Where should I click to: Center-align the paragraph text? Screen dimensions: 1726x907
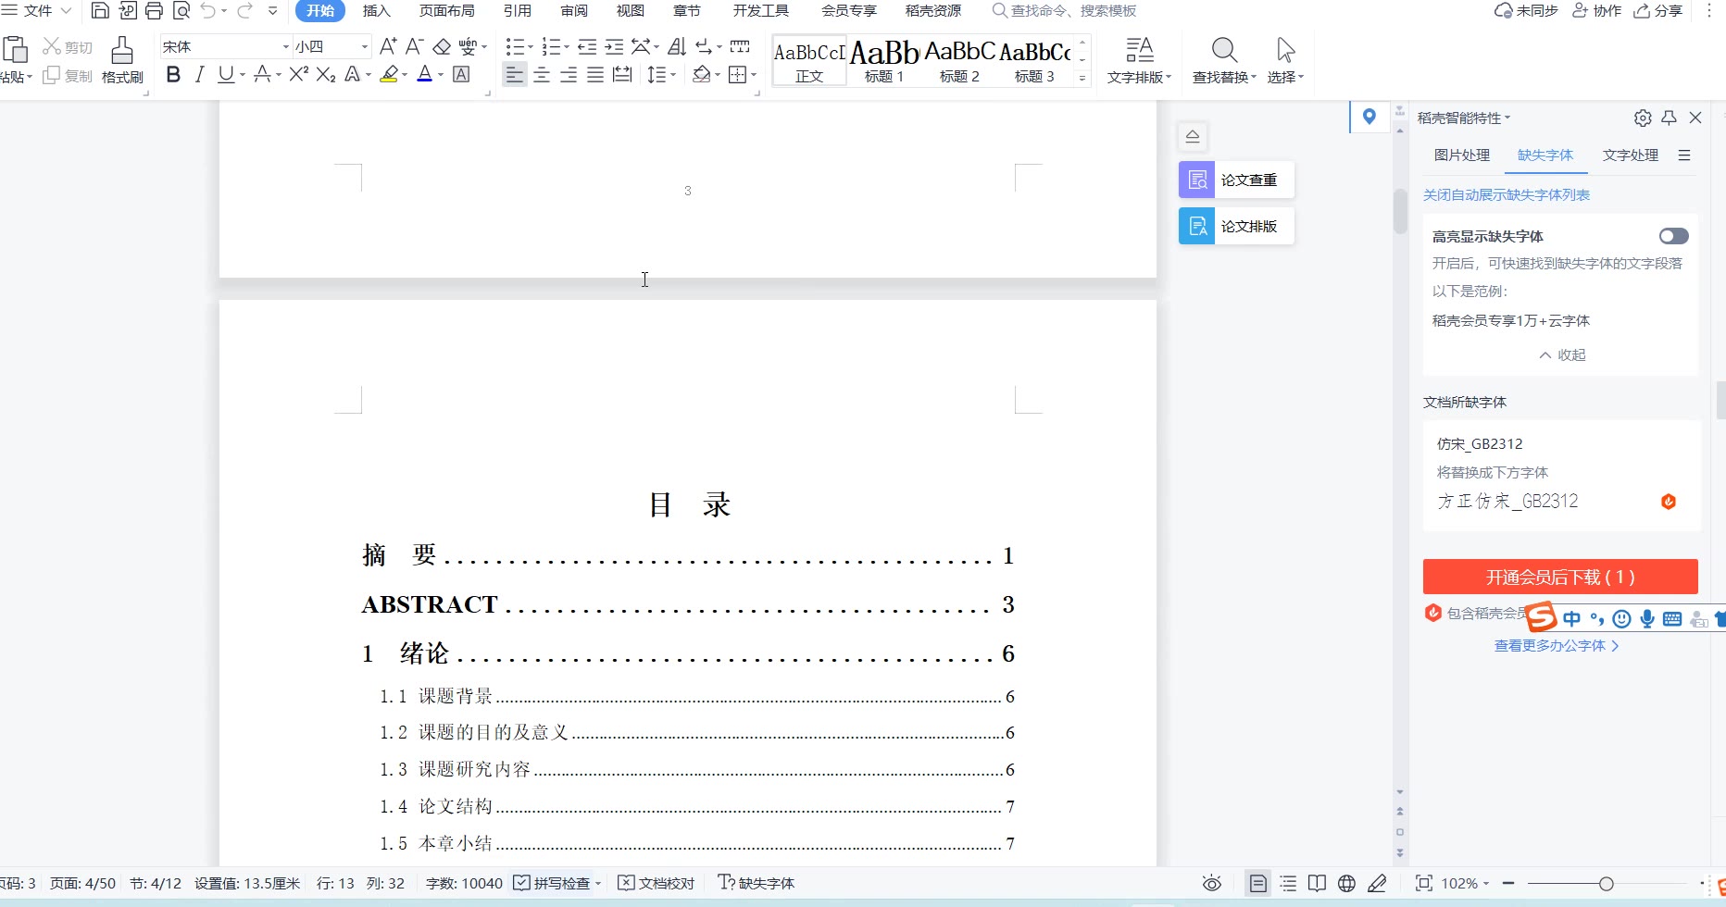click(542, 75)
